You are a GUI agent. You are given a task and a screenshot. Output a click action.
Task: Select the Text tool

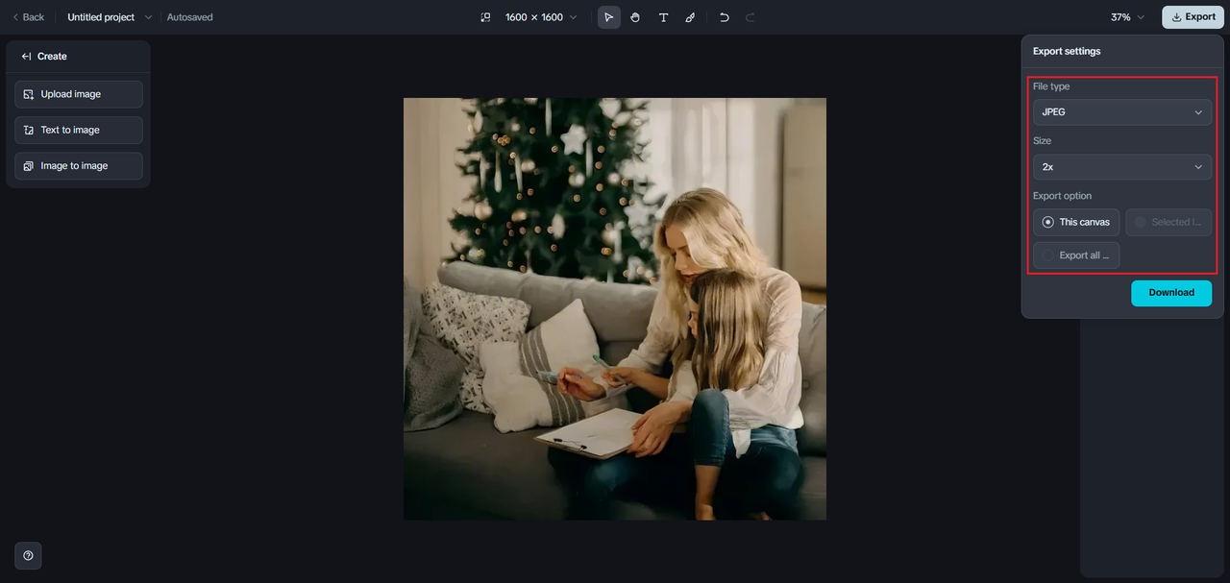663,17
